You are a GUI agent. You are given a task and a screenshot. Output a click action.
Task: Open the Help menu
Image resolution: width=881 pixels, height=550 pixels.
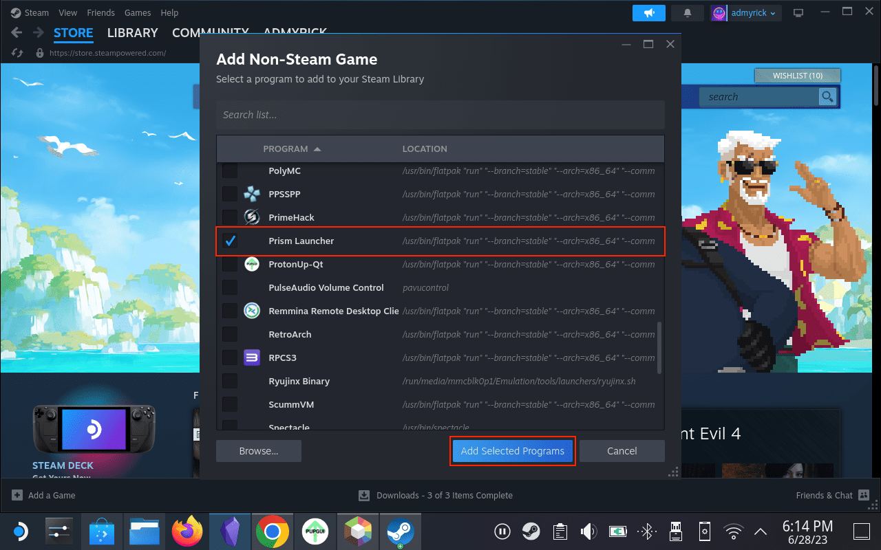pos(169,12)
